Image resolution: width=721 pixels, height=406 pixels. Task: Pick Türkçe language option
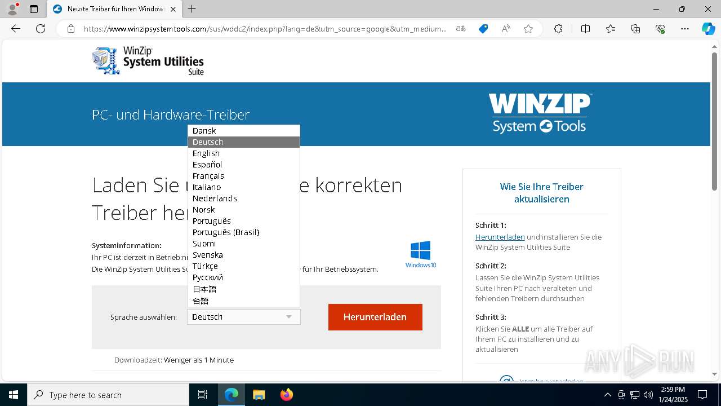pyautogui.click(x=243, y=266)
